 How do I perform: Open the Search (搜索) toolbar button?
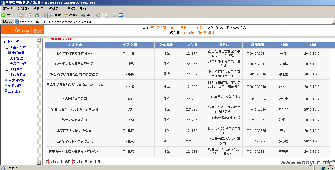[55, 15]
